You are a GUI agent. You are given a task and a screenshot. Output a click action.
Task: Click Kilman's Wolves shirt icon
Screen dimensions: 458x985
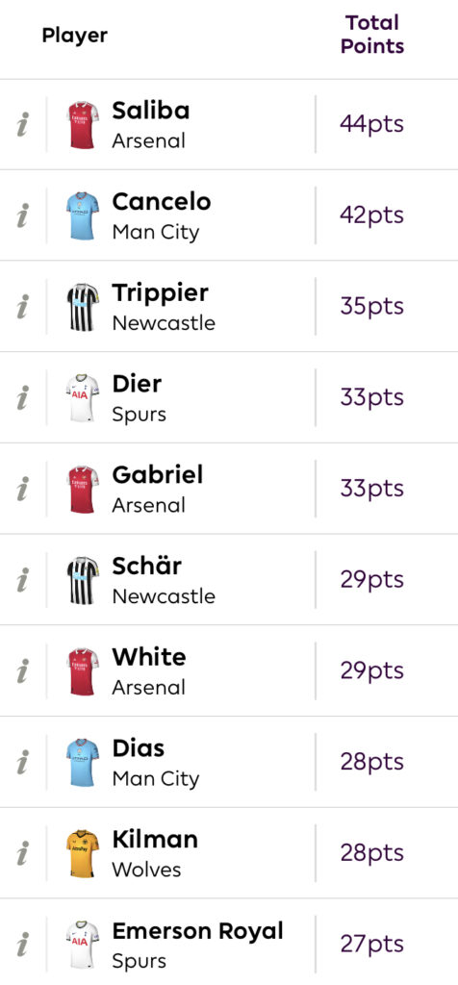tap(83, 854)
